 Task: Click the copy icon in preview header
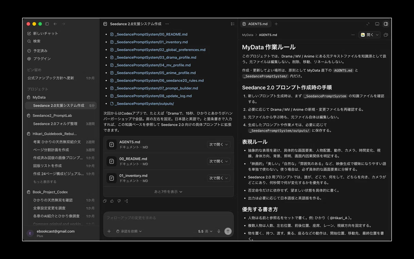(x=386, y=35)
